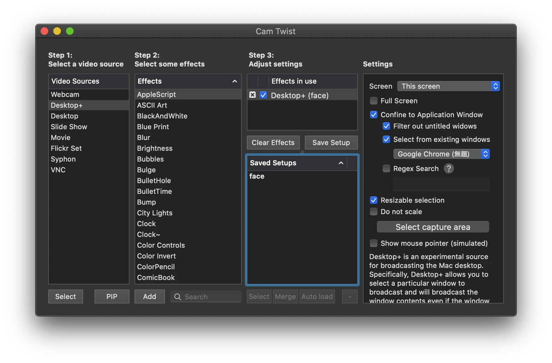
Task: Select the Clock~ effect
Action: [x=188, y=234]
